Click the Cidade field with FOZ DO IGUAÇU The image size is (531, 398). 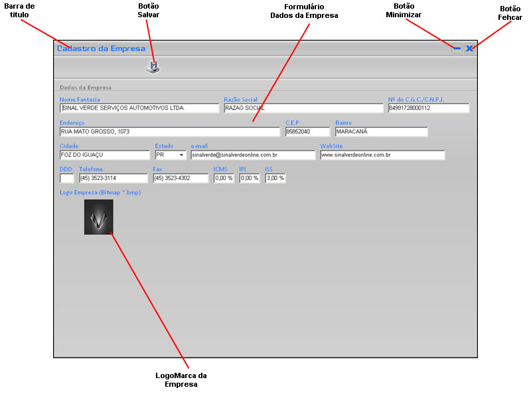pos(104,155)
